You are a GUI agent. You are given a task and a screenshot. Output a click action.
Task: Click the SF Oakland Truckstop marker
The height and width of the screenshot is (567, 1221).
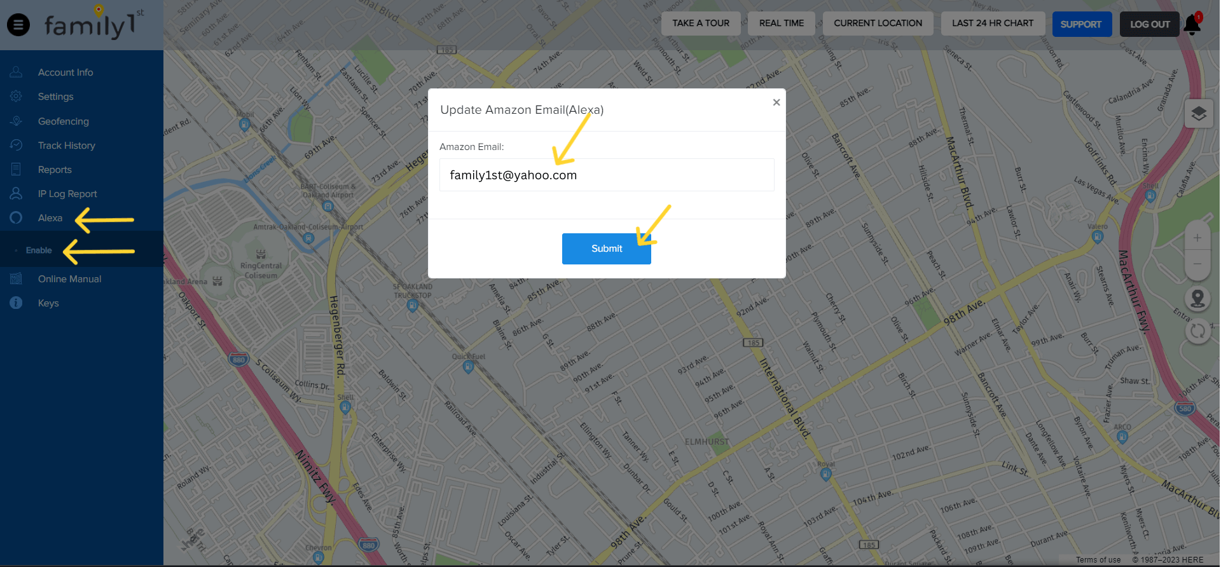(413, 306)
